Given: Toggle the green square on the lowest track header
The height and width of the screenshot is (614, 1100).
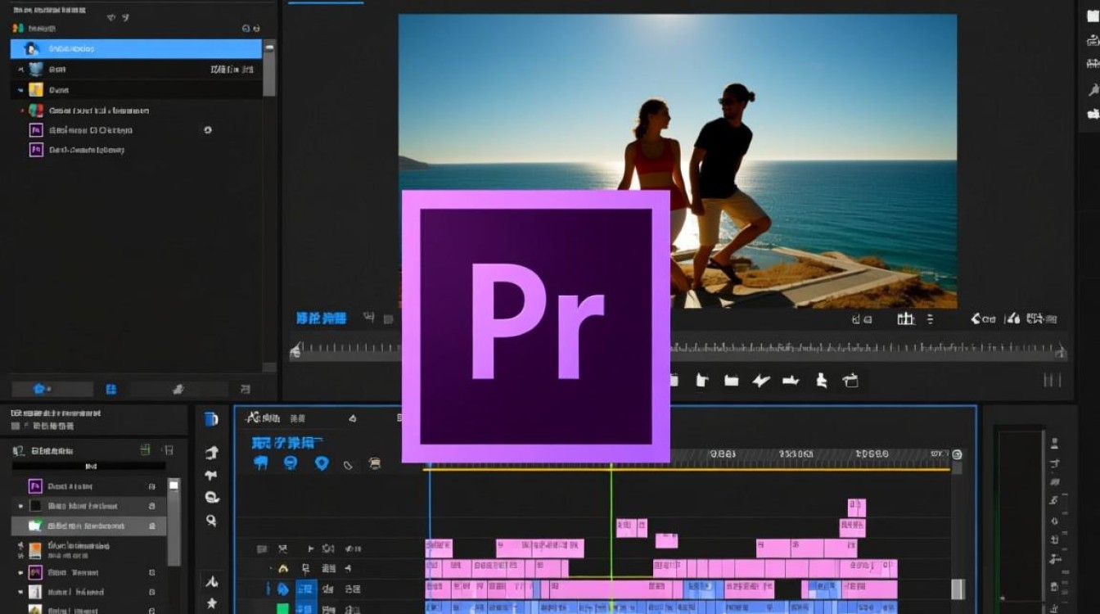Looking at the screenshot, I should 282,608.
